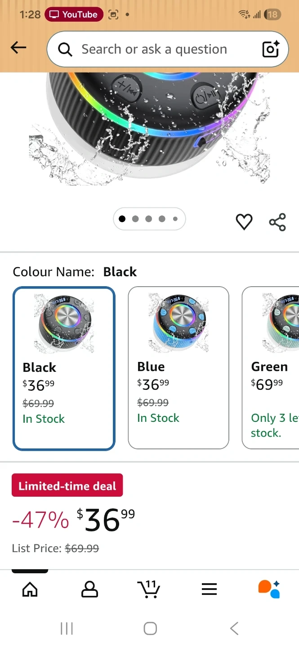Tap the back arrow icon
The width and height of the screenshot is (299, 649).
point(18,48)
